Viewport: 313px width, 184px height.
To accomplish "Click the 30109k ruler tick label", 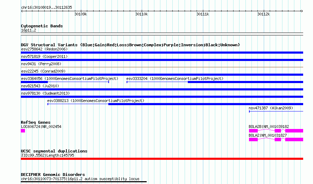I will (x=81, y=14).
